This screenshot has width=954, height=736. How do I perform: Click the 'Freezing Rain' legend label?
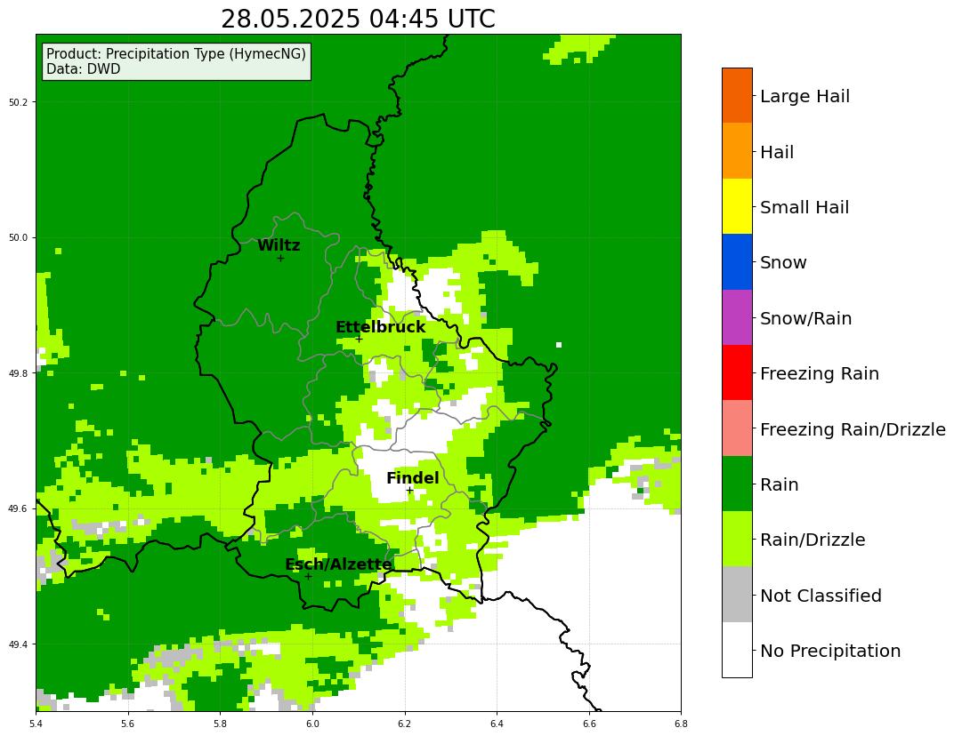click(x=820, y=373)
